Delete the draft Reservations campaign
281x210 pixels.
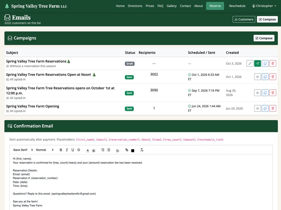[273, 63]
